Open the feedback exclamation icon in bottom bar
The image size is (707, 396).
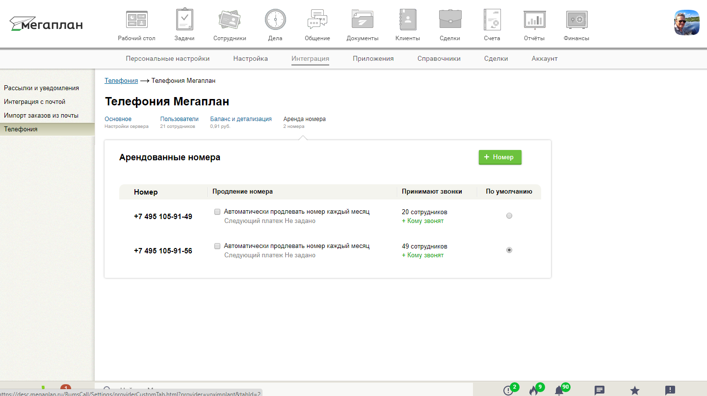[x=670, y=391]
